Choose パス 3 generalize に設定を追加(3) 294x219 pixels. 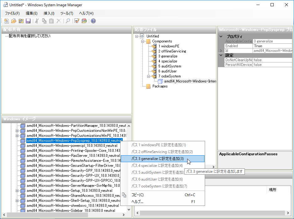pos(162,159)
